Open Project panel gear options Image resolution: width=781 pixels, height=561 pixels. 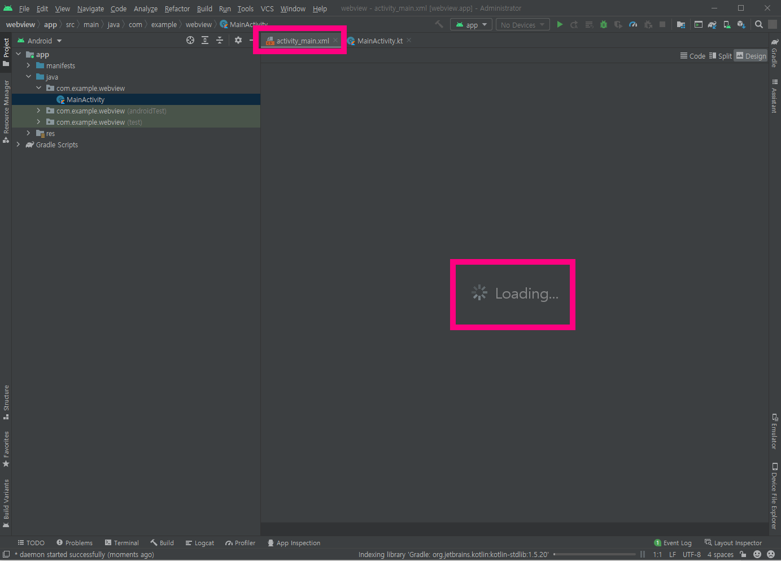click(238, 40)
